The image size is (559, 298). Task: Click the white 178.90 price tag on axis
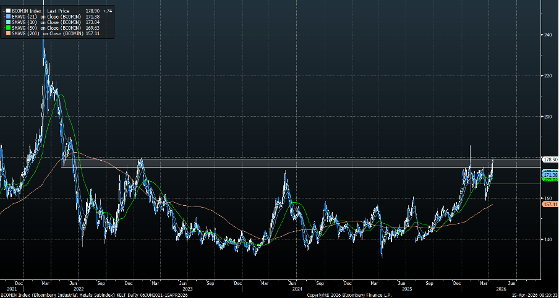[549, 159]
